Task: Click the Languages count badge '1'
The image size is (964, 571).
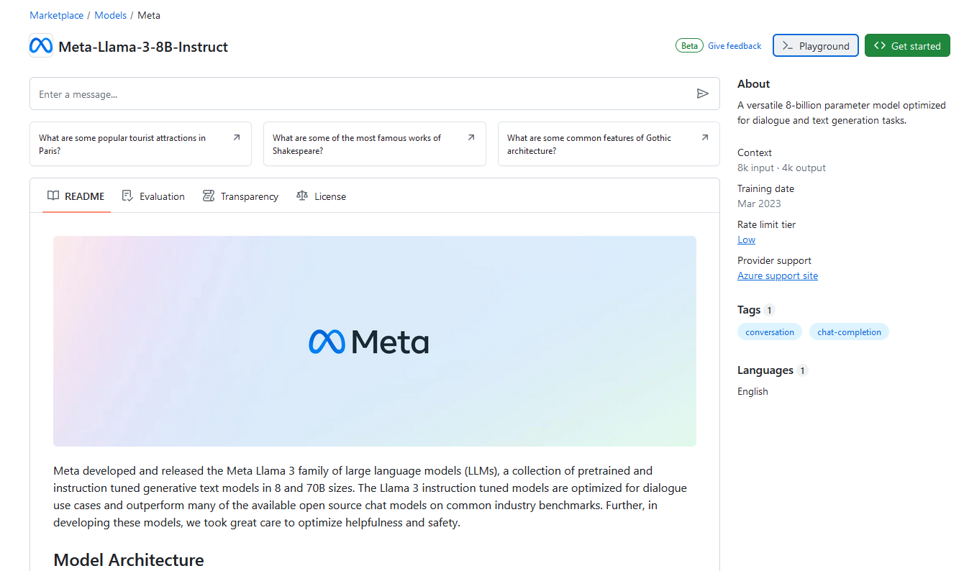Action: pos(803,371)
